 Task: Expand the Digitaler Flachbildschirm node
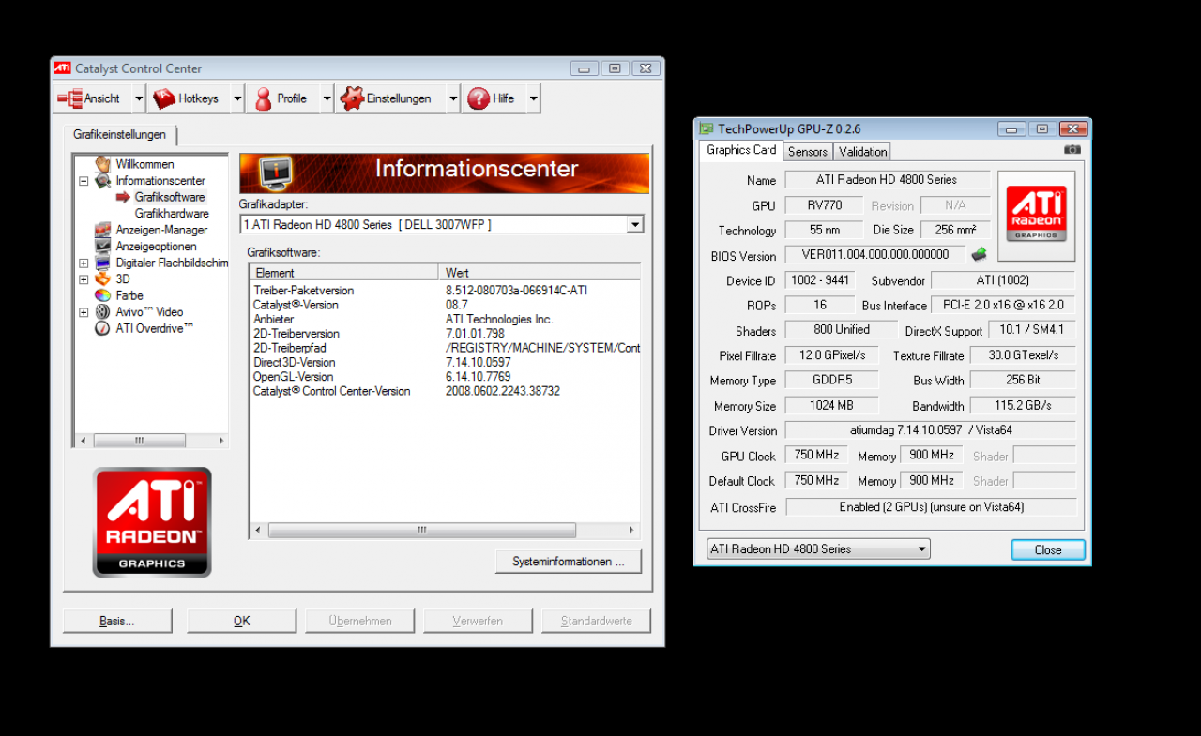84,263
